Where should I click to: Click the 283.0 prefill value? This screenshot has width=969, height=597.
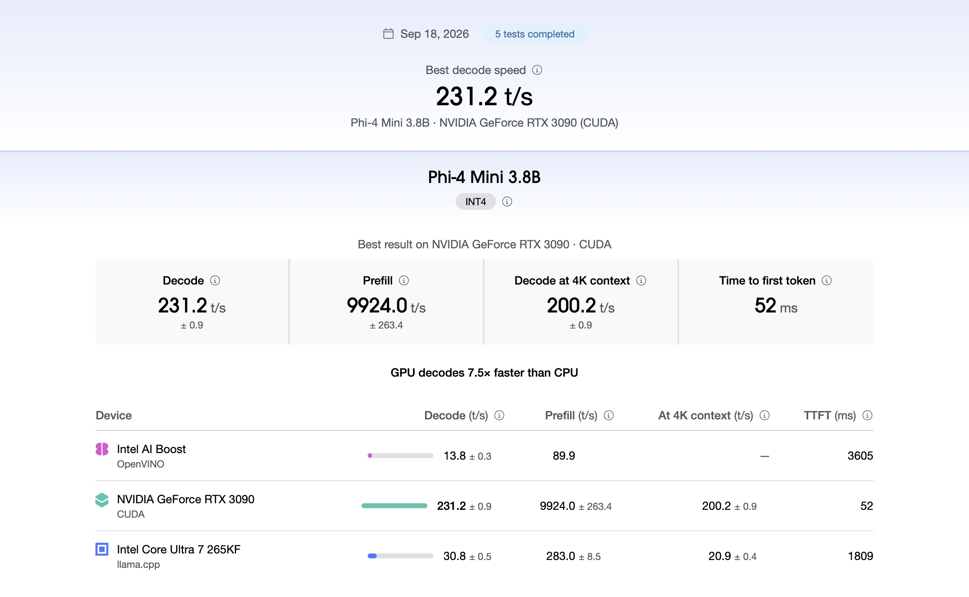pos(560,556)
